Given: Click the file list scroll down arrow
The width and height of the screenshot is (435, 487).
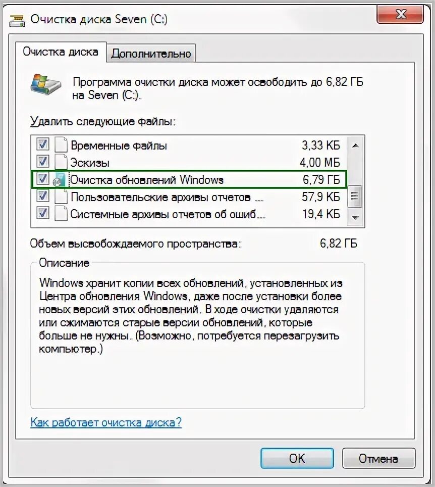Looking at the screenshot, I should (x=356, y=217).
